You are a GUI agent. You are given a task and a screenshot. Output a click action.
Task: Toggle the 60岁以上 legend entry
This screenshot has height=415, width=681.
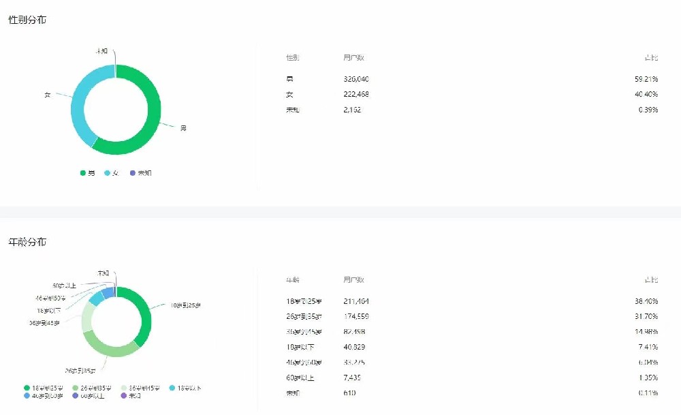(88, 396)
